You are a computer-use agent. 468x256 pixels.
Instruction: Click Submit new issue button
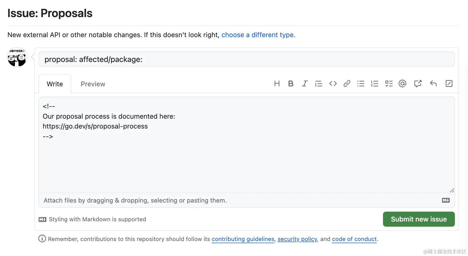[419, 219]
